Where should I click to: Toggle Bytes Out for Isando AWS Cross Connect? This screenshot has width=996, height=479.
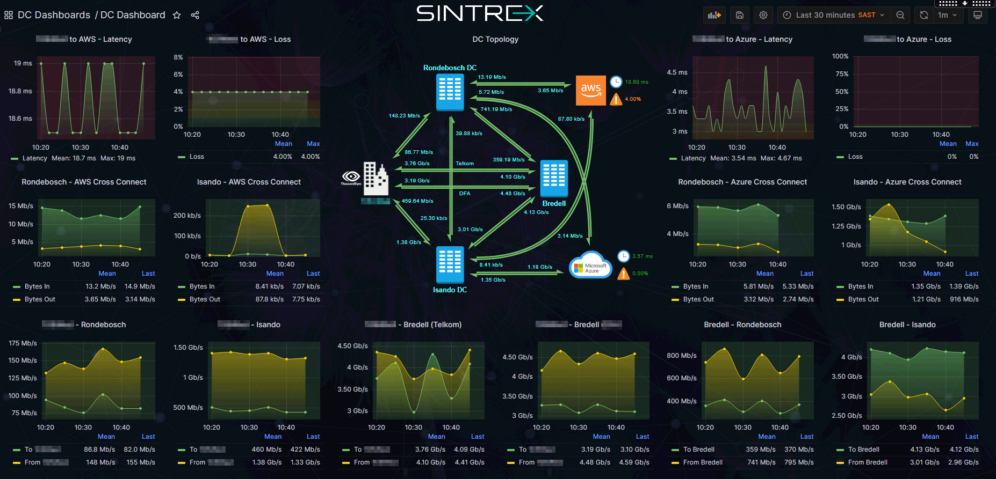coord(205,299)
